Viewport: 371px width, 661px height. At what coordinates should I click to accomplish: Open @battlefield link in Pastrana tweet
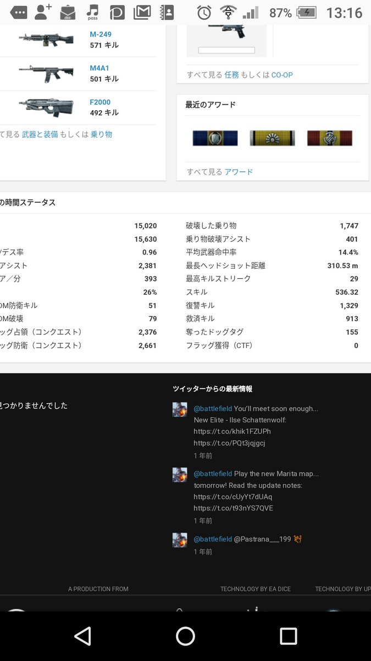(x=213, y=539)
